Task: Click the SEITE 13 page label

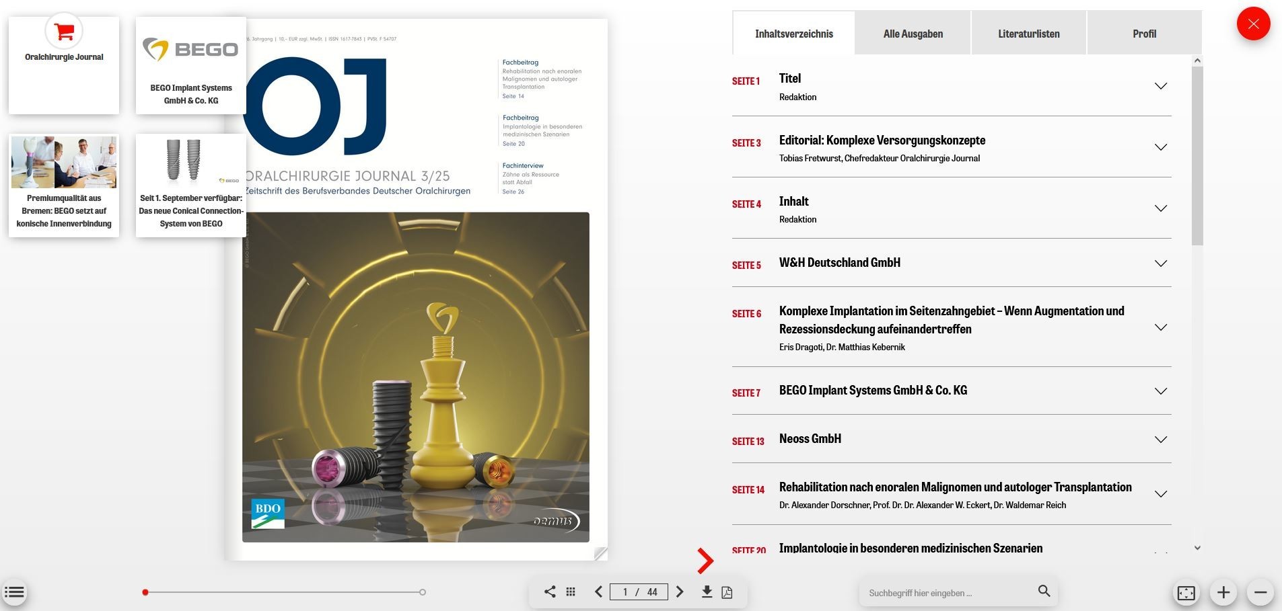Action: coord(748,442)
